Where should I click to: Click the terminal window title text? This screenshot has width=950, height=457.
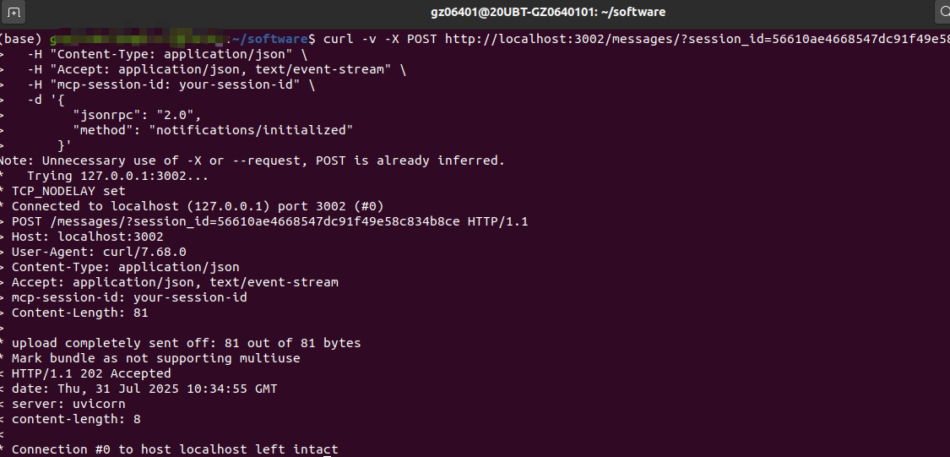coord(548,12)
